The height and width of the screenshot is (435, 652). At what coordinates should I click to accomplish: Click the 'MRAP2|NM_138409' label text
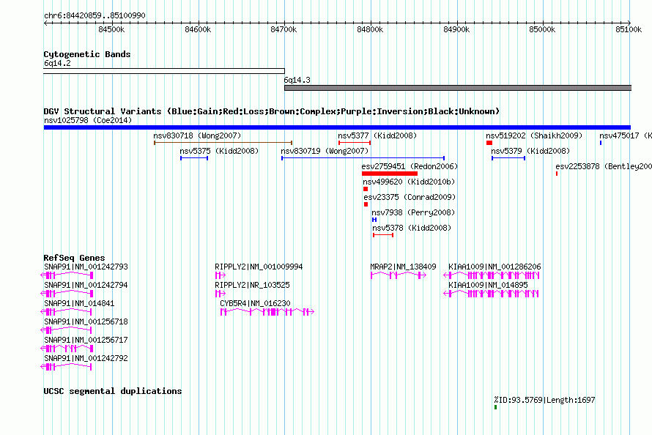pos(404,267)
